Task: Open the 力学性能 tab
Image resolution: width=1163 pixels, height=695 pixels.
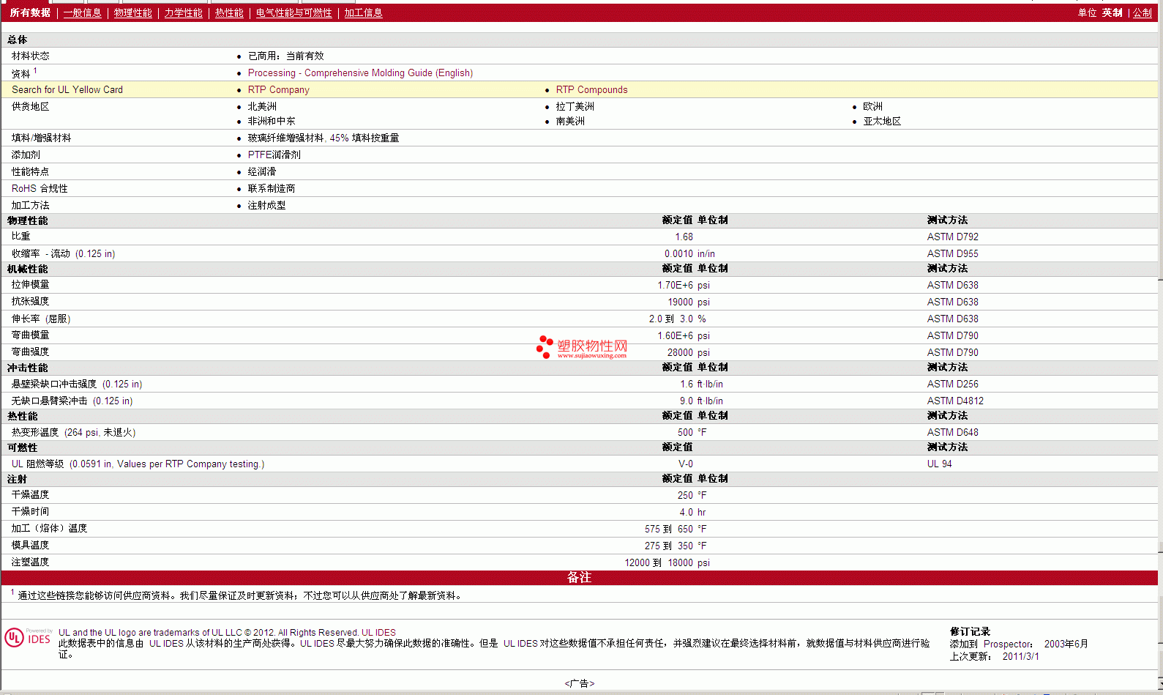Action: point(184,12)
